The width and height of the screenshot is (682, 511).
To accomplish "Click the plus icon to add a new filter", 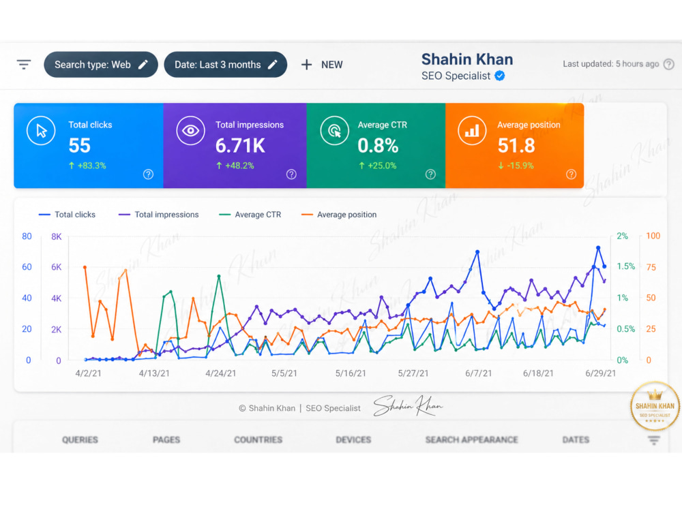I will pyautogui.click(x=307, y=65).
